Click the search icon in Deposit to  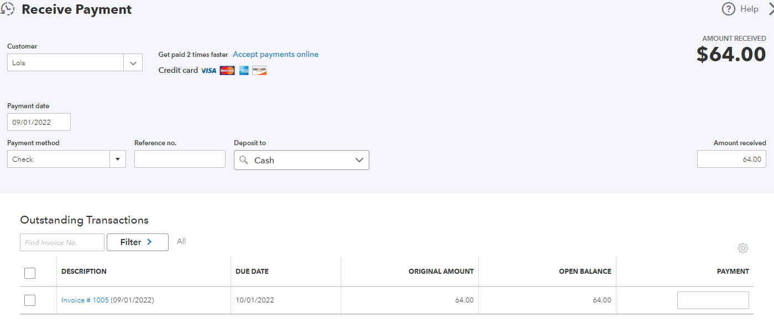[x=244, y=160]
